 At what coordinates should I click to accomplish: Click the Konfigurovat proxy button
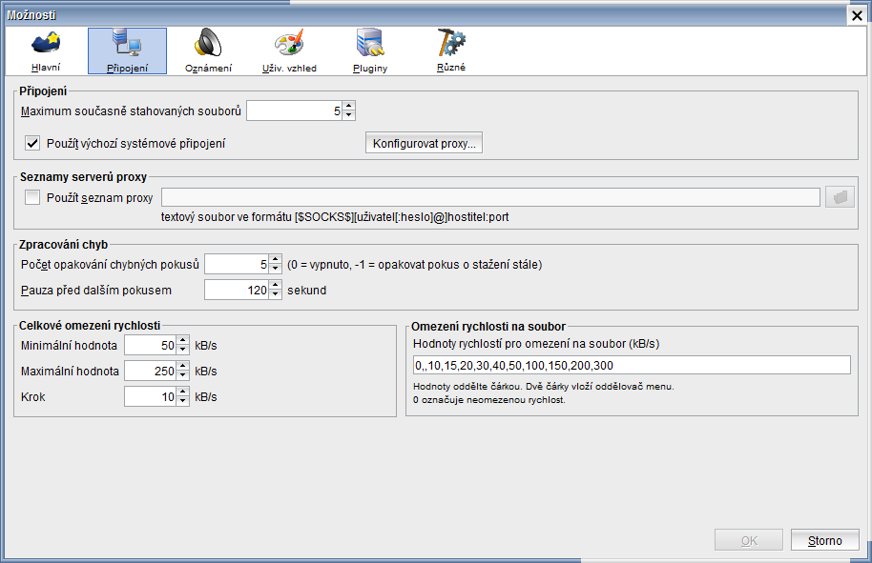coord(424,144)
